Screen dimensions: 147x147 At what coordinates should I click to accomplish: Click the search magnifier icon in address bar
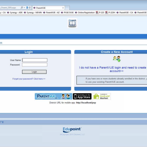(x=22, y=8)
